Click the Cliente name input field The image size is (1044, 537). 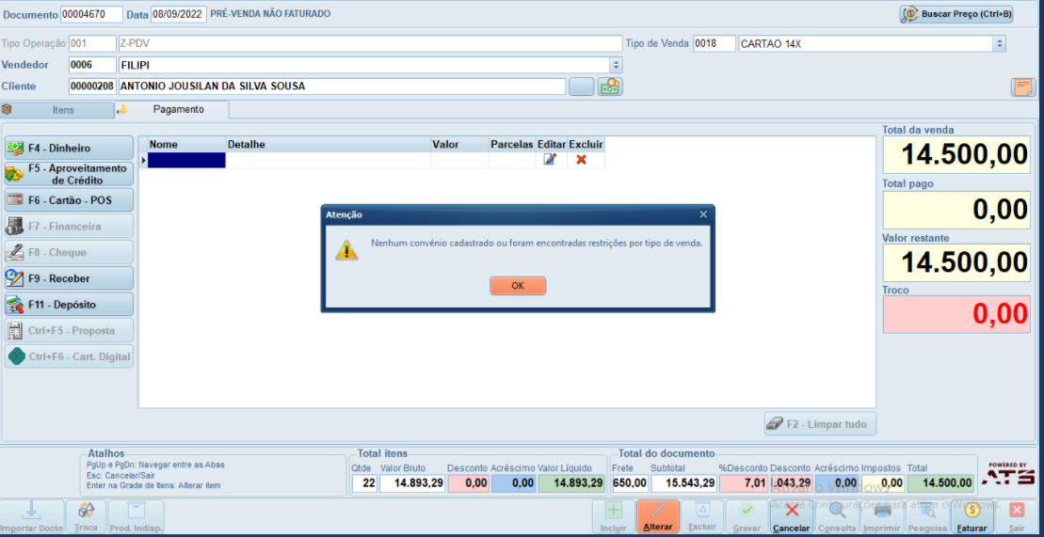coord(342,87)
